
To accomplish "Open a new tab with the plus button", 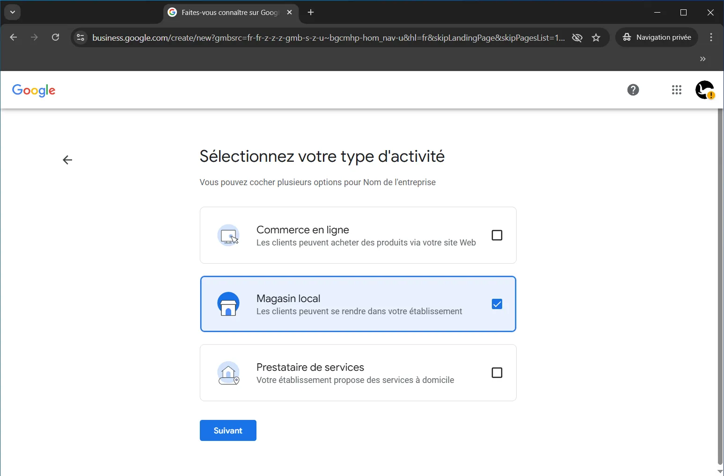I will click(311, 13).
